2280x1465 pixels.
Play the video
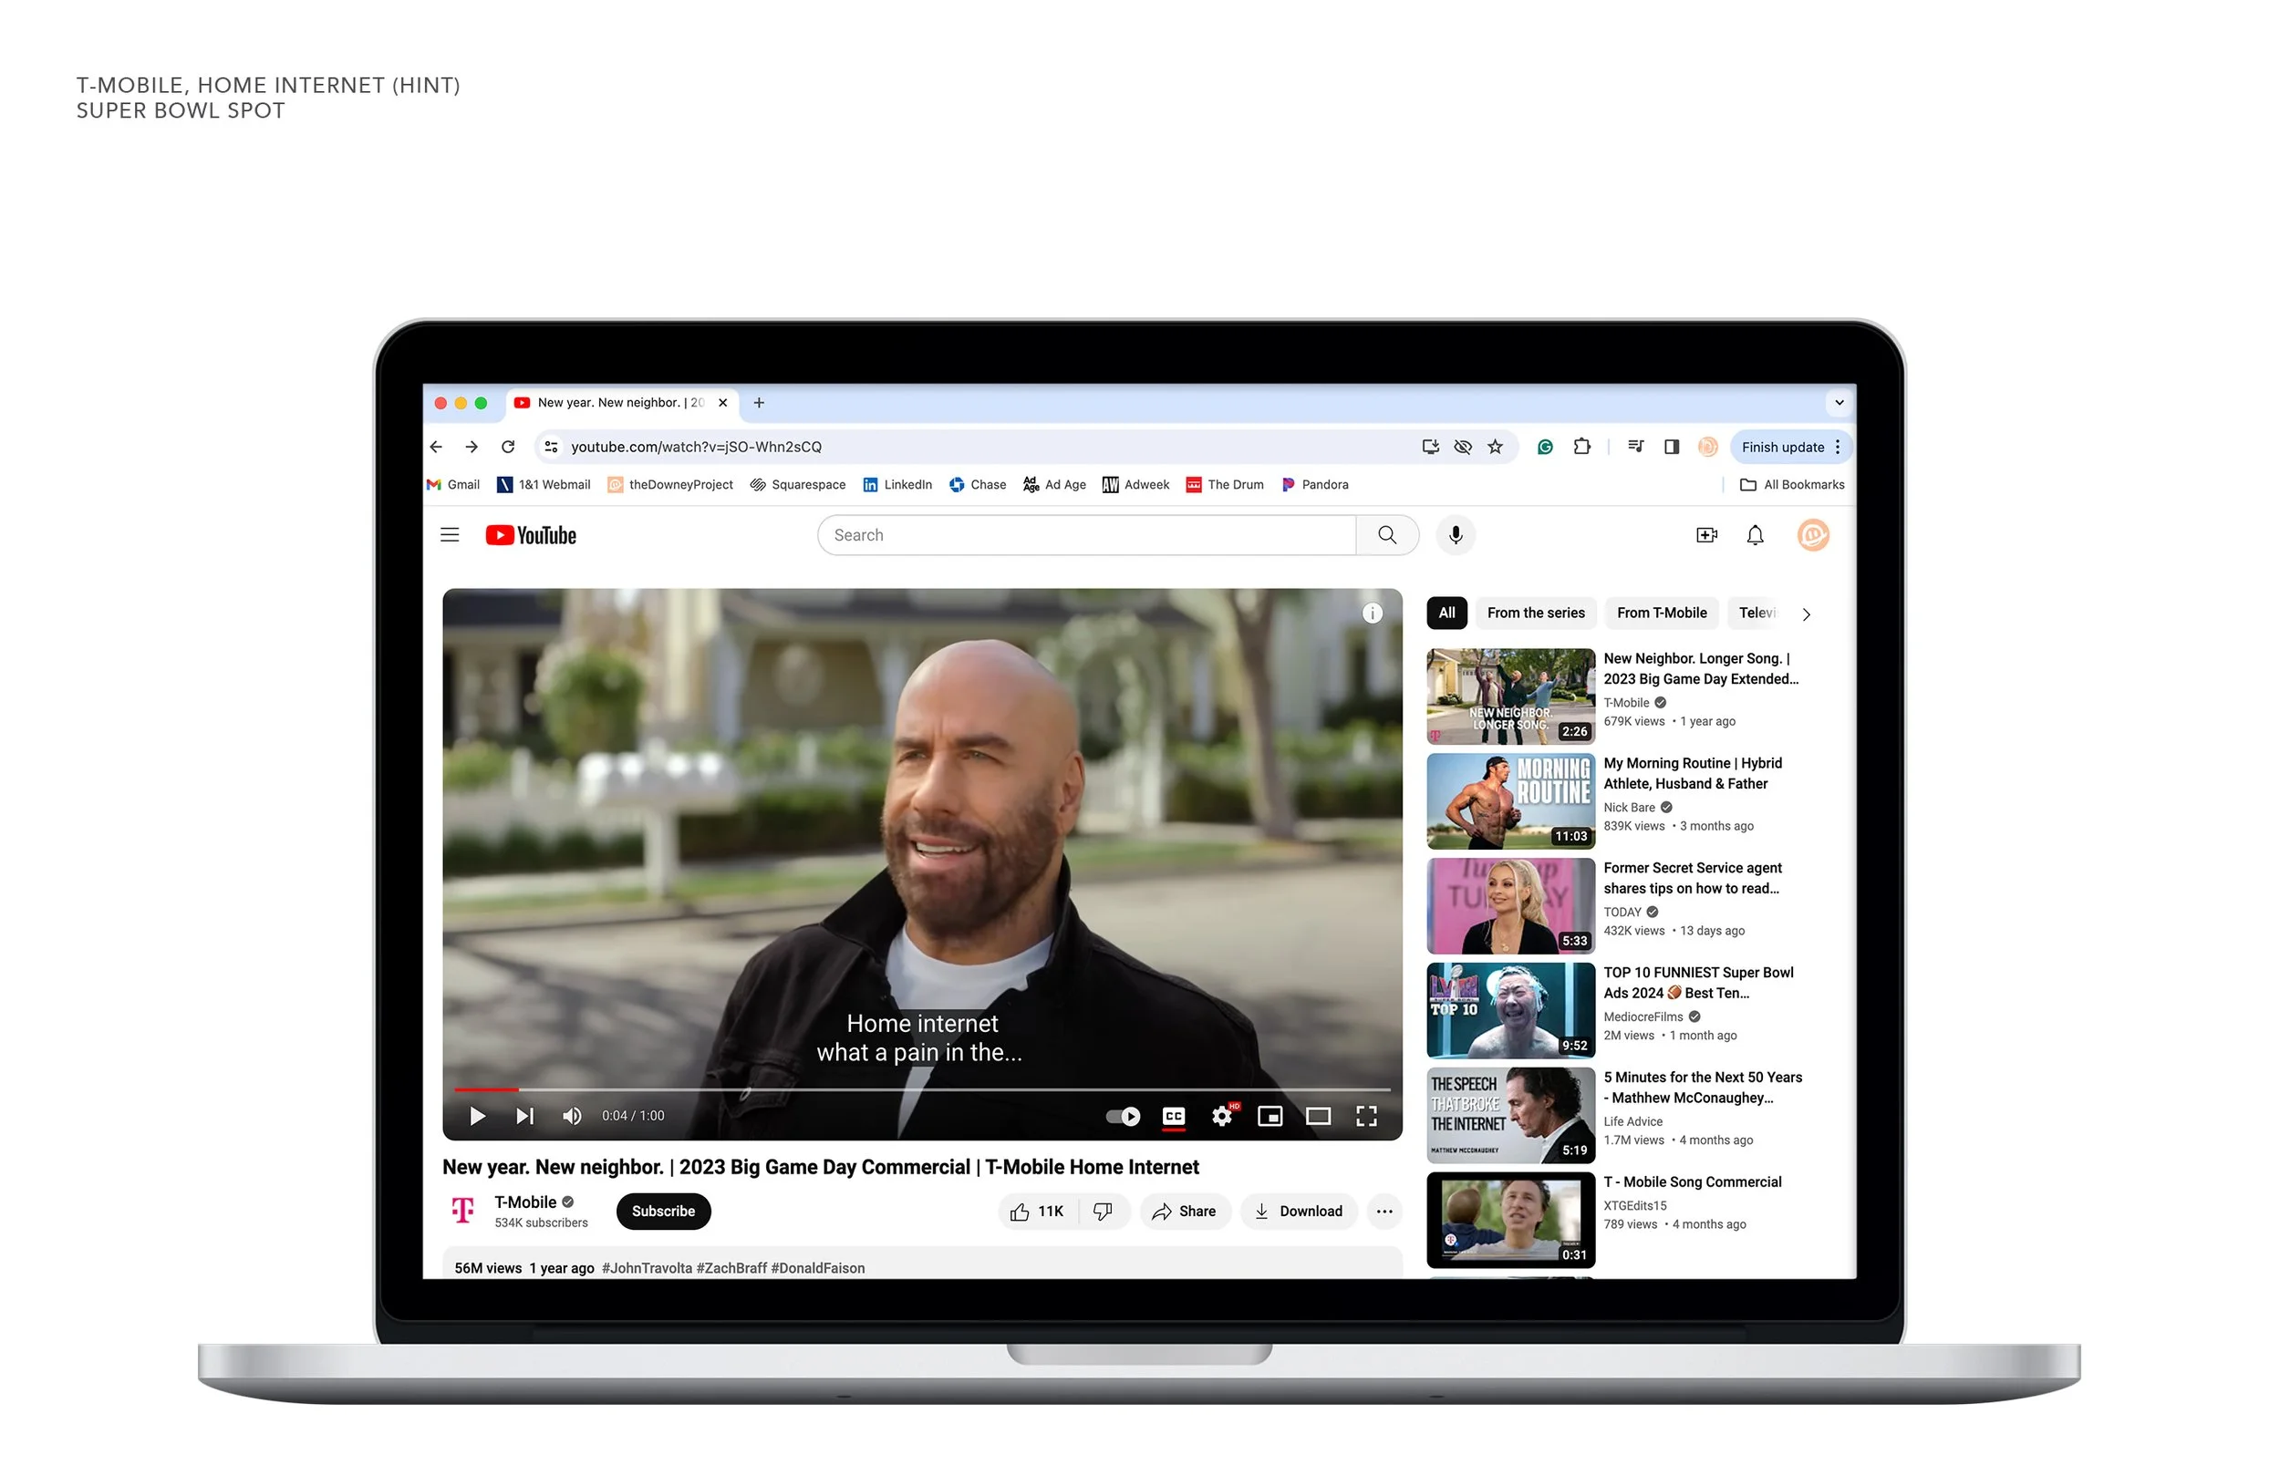[x=478, y=1116]
